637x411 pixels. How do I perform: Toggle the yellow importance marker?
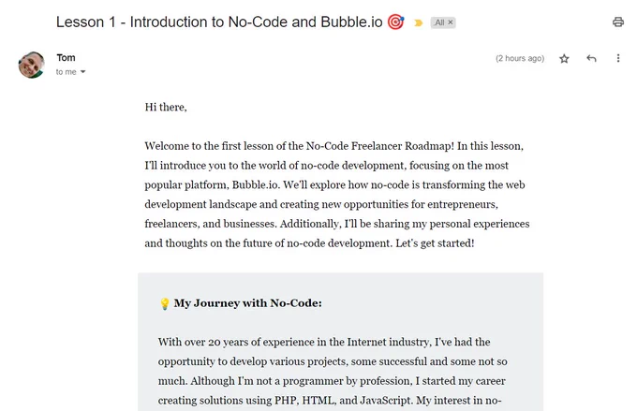click(419, 22)
